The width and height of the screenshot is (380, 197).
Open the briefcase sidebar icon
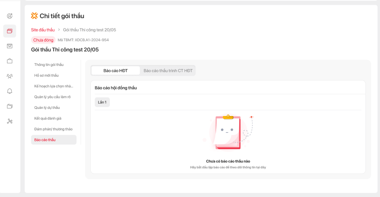(x=10, y=61)
